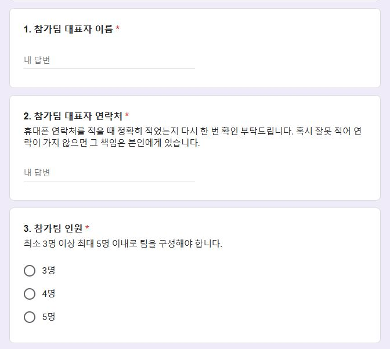Click the question title '2. 참가팀 대표자 연락처'
Screen dimensions: 390x349
pyautogui.click(x=73, y=116)
